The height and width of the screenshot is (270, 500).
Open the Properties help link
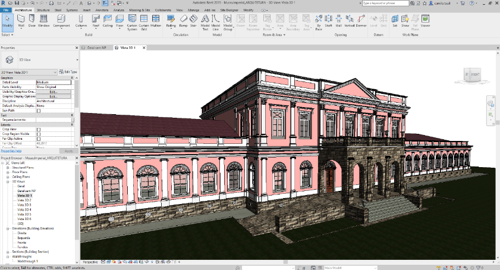[11, 151]
